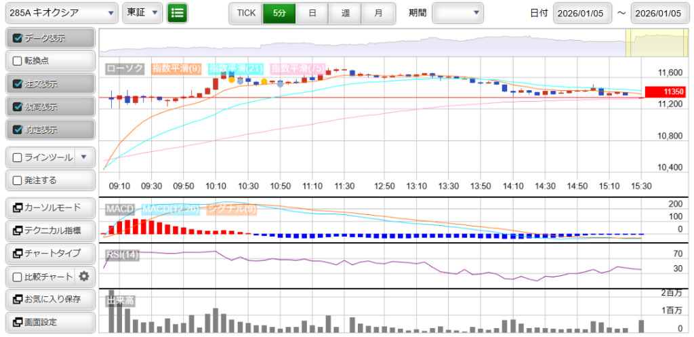The height and width of the screenshot is (337, 694).
Task: Open 画面設定 screen settings
Action: (49, 322)
